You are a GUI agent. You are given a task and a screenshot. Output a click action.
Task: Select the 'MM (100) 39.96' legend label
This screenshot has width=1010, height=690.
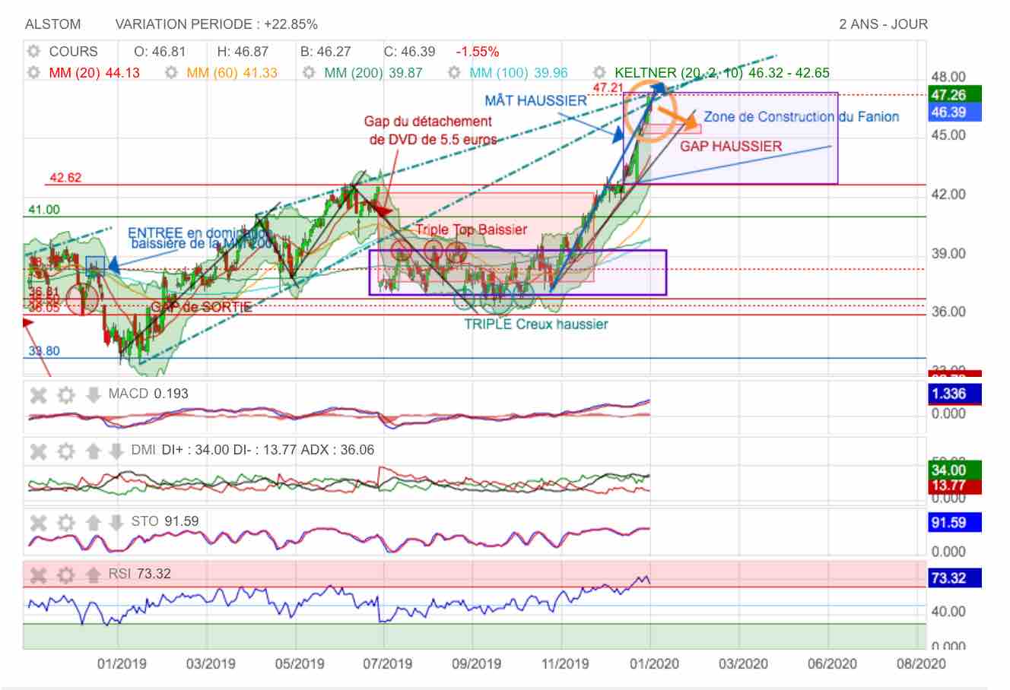(519, 73)
